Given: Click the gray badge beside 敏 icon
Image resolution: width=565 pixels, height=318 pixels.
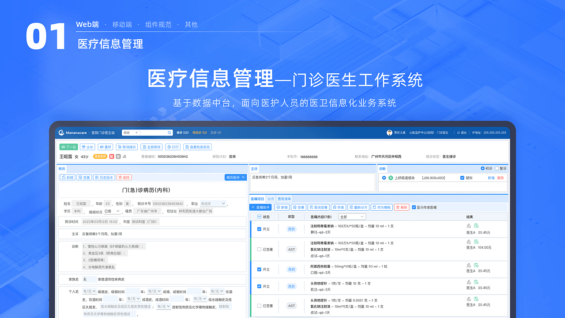Looking at the screenshot, I should [118, 156].
